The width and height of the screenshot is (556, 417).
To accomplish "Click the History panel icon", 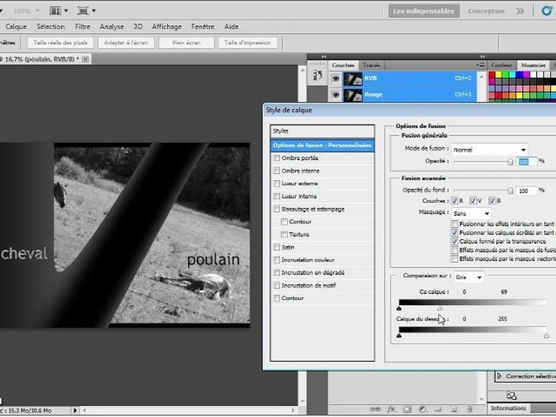I will pos(317,75).
